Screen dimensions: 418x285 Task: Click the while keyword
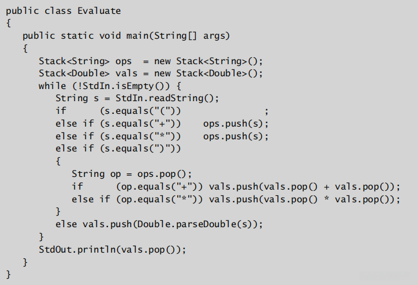pos(52,86)
